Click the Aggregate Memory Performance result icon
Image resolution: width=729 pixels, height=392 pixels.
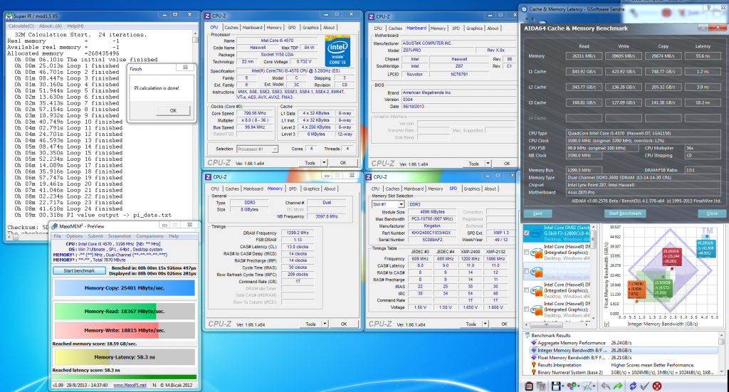(x=533, y=344)
